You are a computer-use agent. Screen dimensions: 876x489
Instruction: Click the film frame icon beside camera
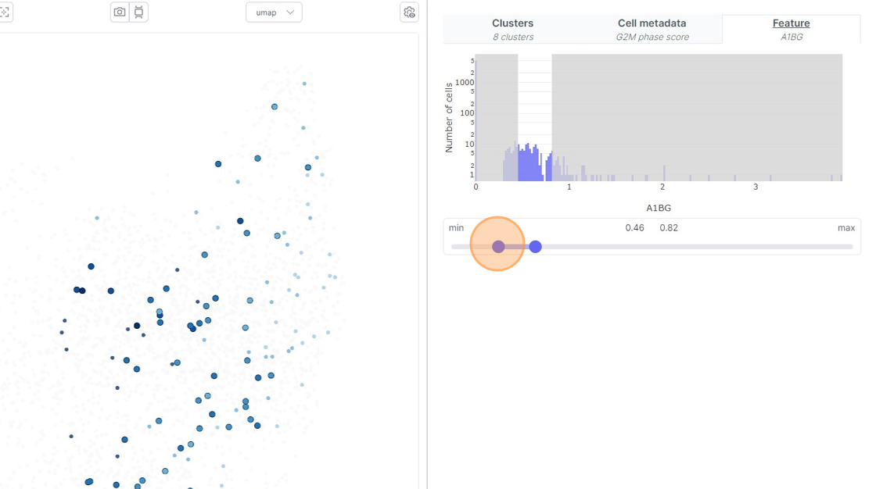tap(139, 12)
